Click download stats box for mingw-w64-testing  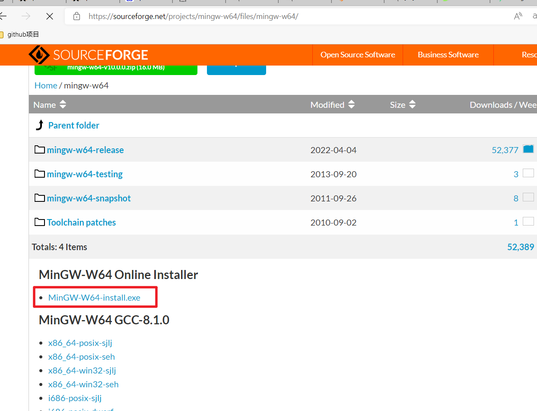coord(528,173)
